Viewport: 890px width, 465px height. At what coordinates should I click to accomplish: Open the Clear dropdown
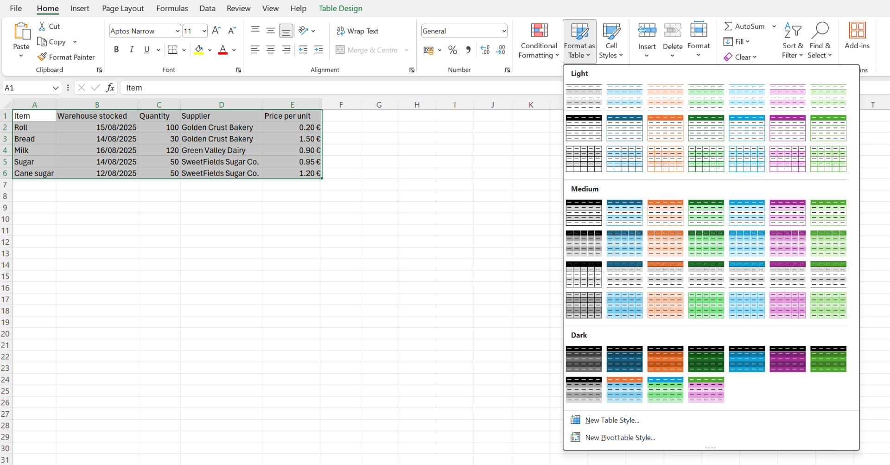tap(740, 57)
